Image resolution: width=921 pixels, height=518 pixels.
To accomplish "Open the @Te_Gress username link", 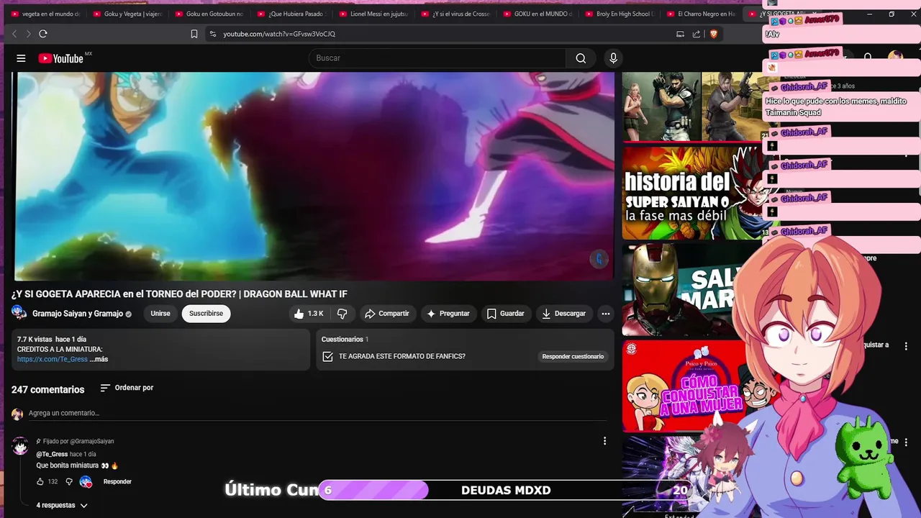I will pos(52,454).
